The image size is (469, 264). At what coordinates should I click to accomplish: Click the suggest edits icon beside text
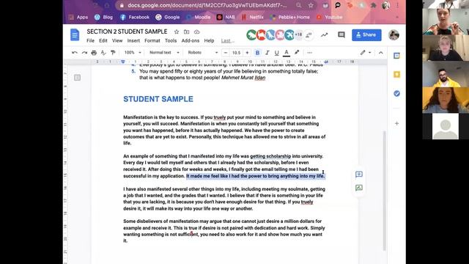tap(359, 188)
